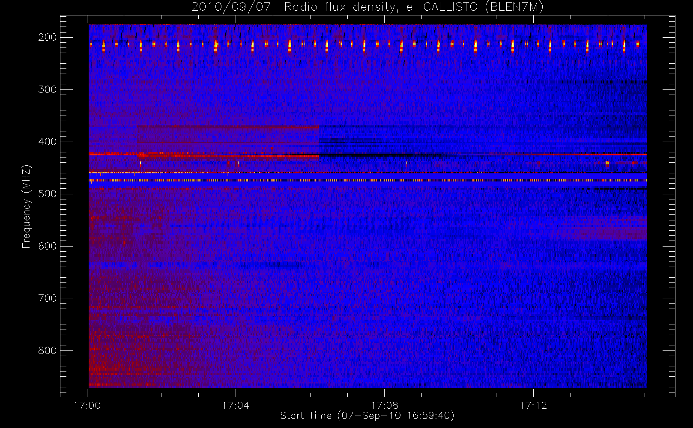Click the 17:04 time tick label
The width and height of the screenshot is (693, 428).
coord(236,405)
